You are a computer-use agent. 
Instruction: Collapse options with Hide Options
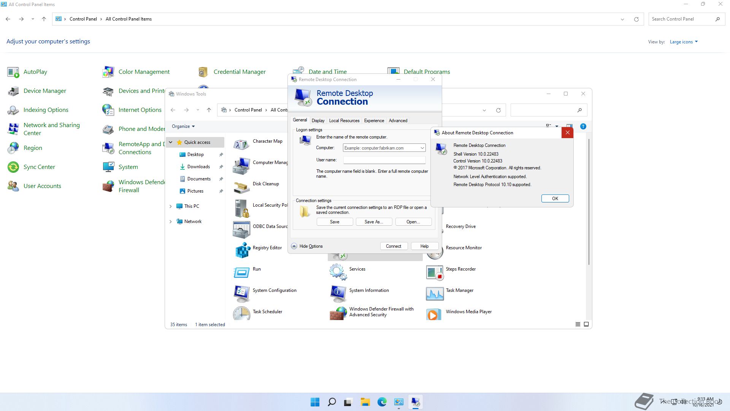point(307,246)
